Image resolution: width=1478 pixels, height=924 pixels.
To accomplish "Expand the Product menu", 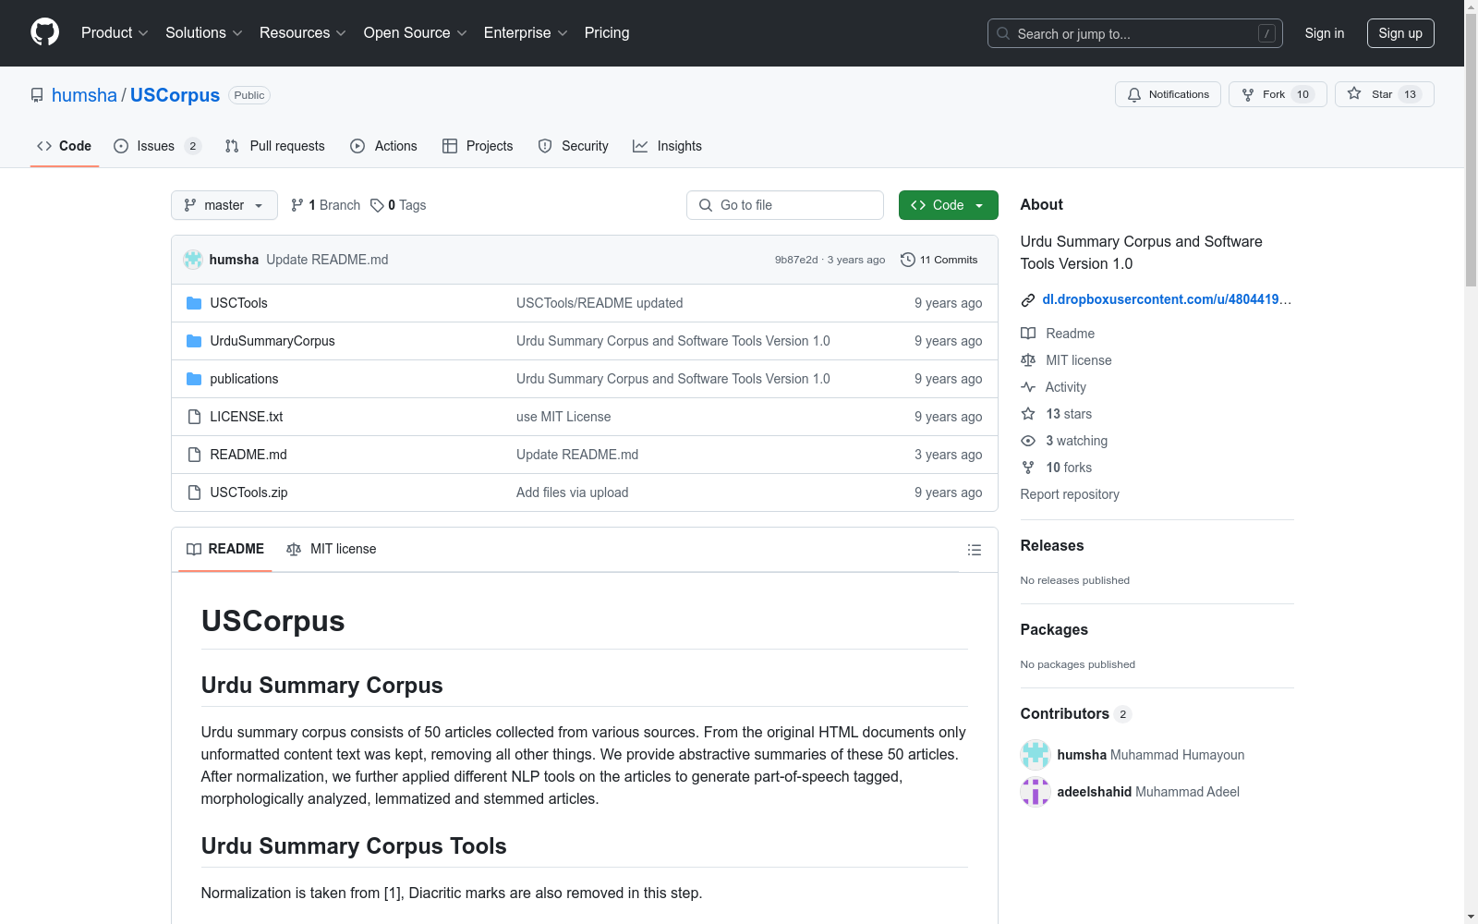I will click(x=115, y=33).
